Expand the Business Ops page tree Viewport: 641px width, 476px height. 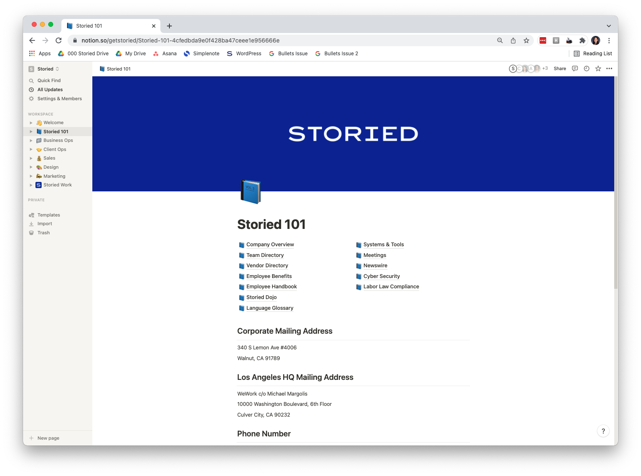coord(31,141)
